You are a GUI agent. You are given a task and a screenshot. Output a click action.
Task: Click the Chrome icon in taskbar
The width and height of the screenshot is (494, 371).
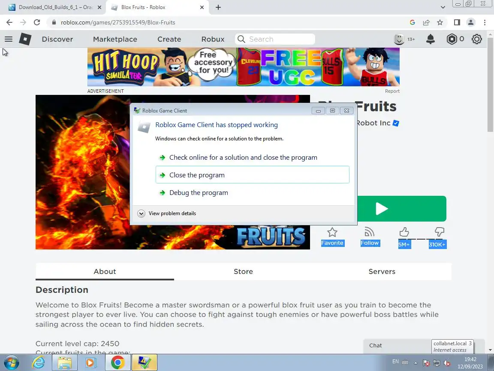tap(117, 363)
